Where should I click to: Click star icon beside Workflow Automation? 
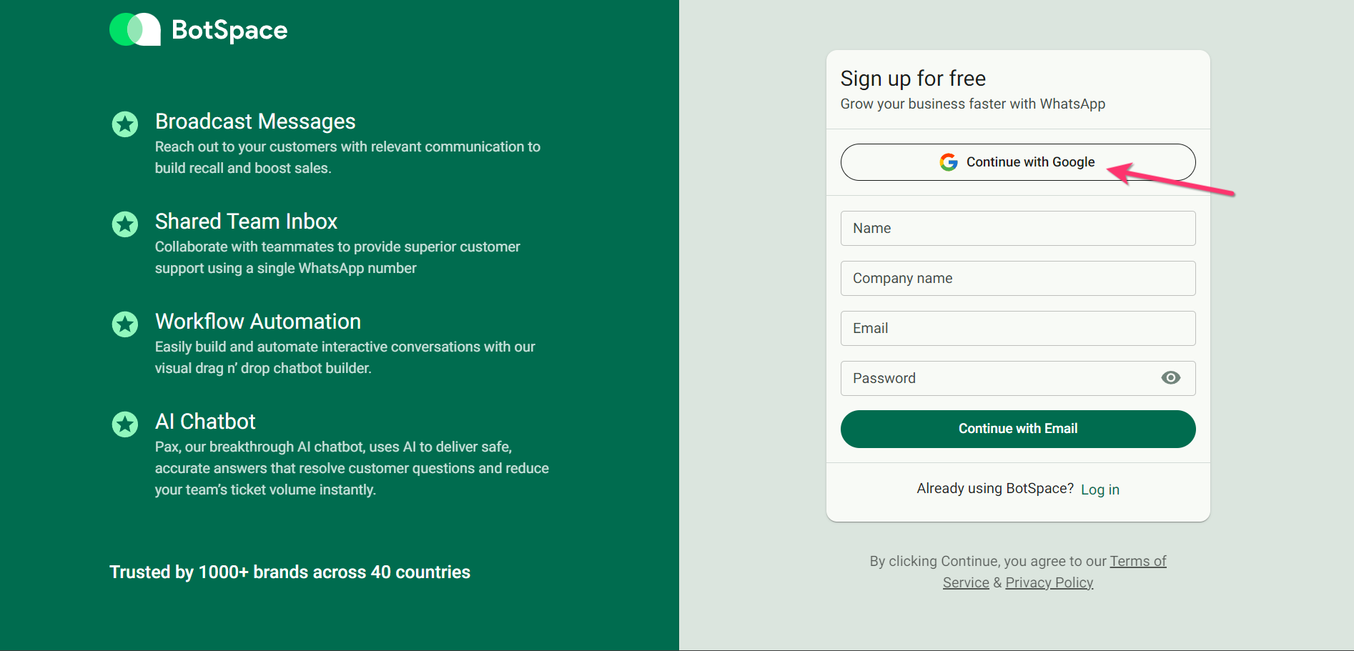pos(125,324)
